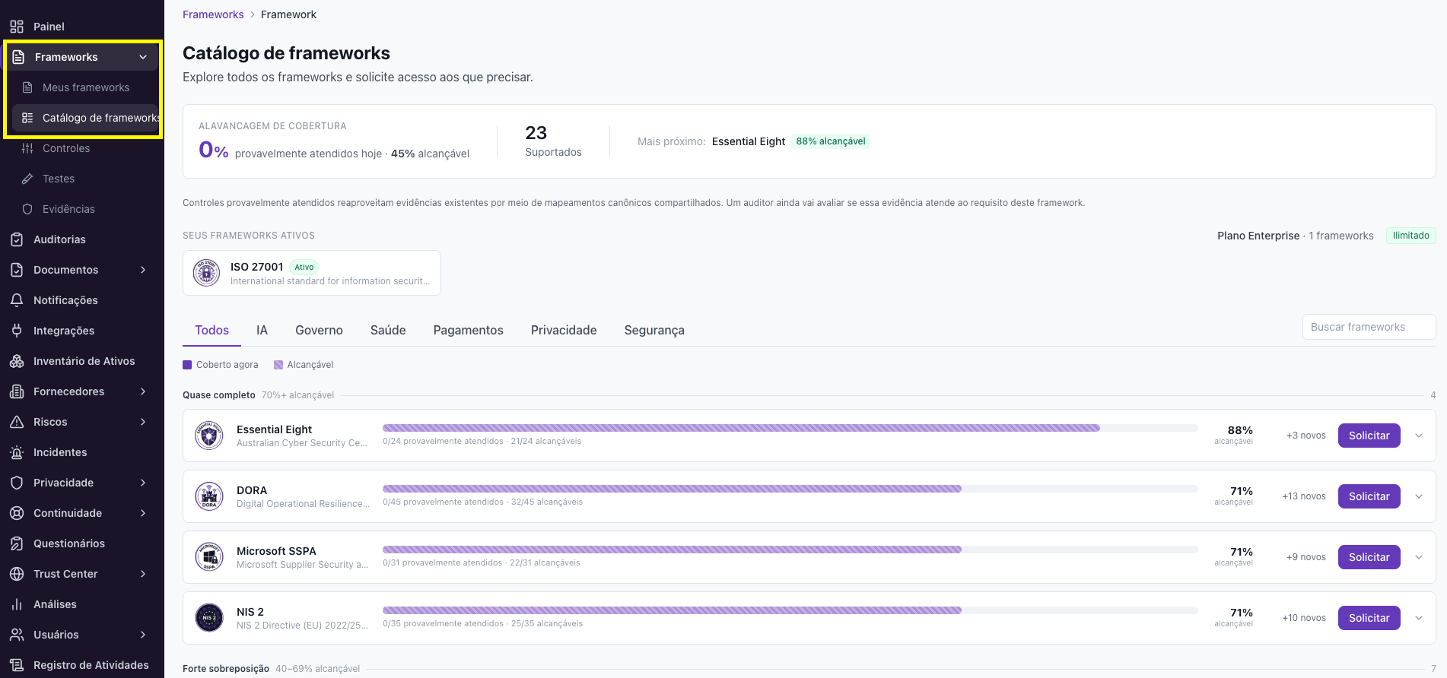Expand the Riscos submenu chevron
Image resolution: width=1447 pixels, height=678 pixels.
(143, 422)
